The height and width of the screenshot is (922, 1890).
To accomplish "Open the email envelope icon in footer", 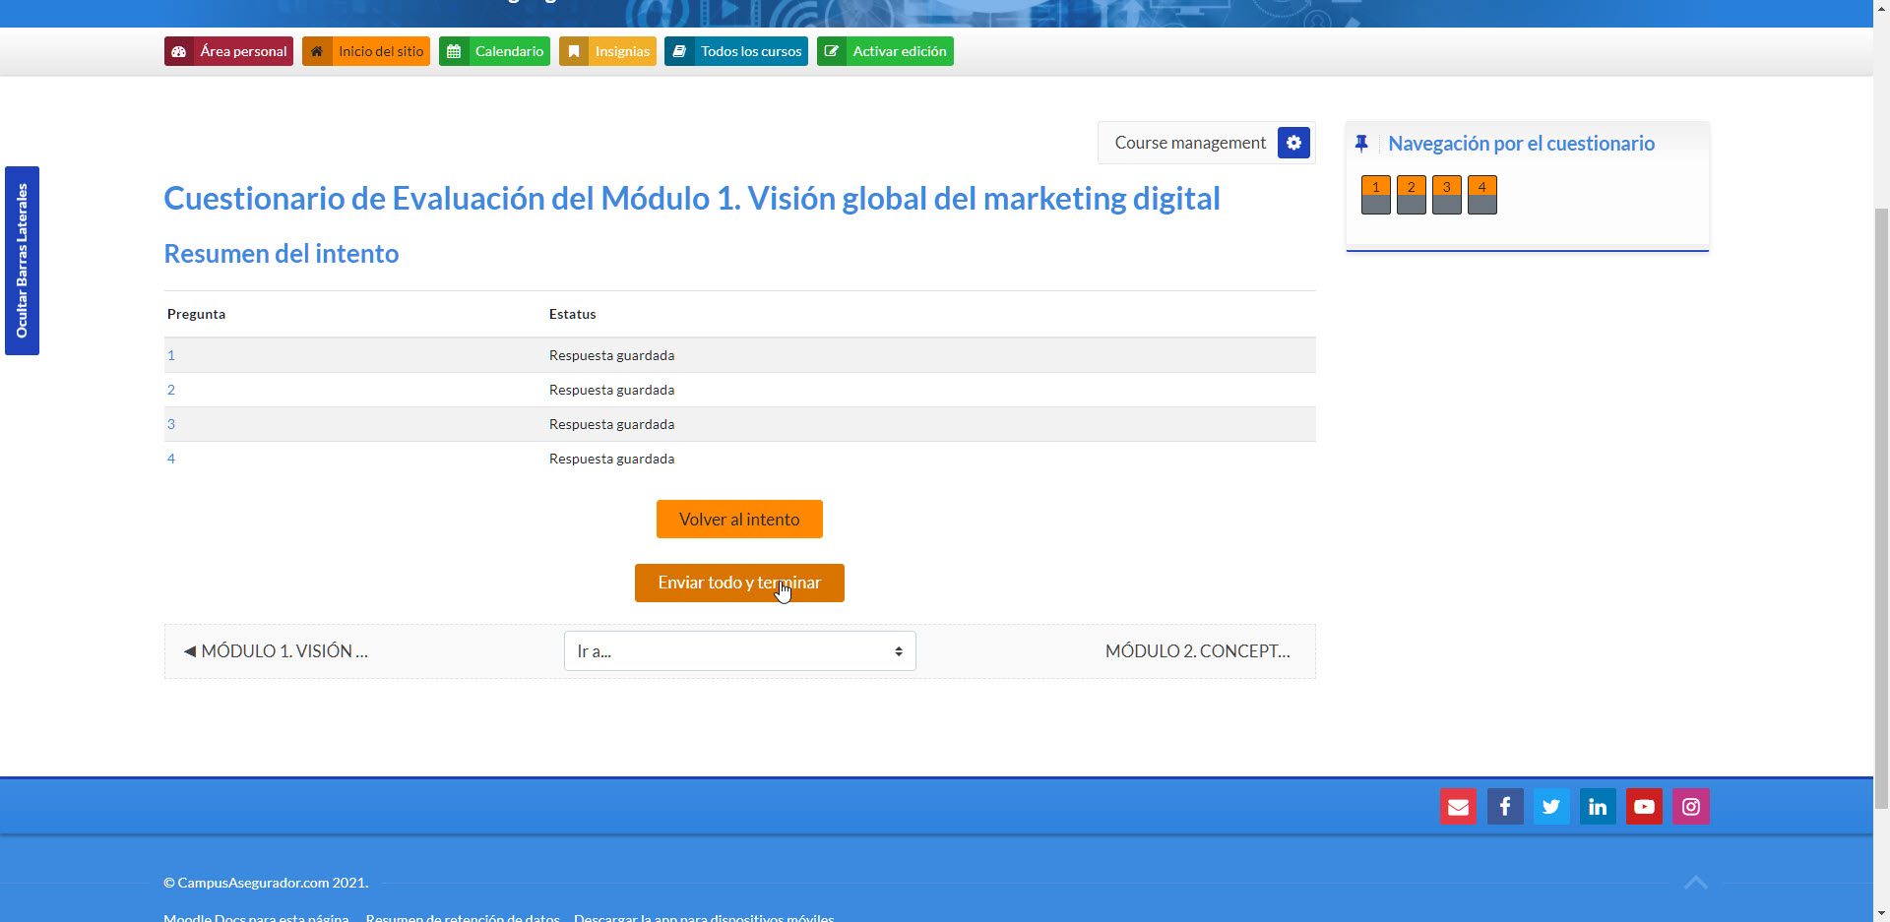I will click(1458, 807).
